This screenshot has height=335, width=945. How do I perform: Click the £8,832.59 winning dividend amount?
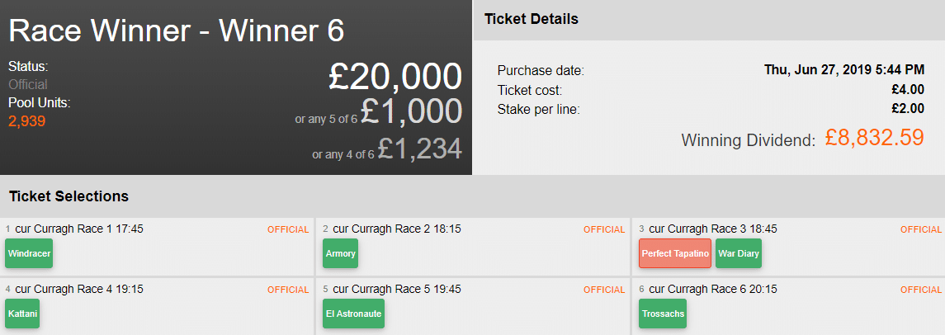pyautogui.click(x=874, y=138)
